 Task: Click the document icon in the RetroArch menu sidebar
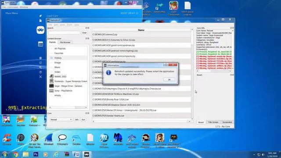[40, 21]
